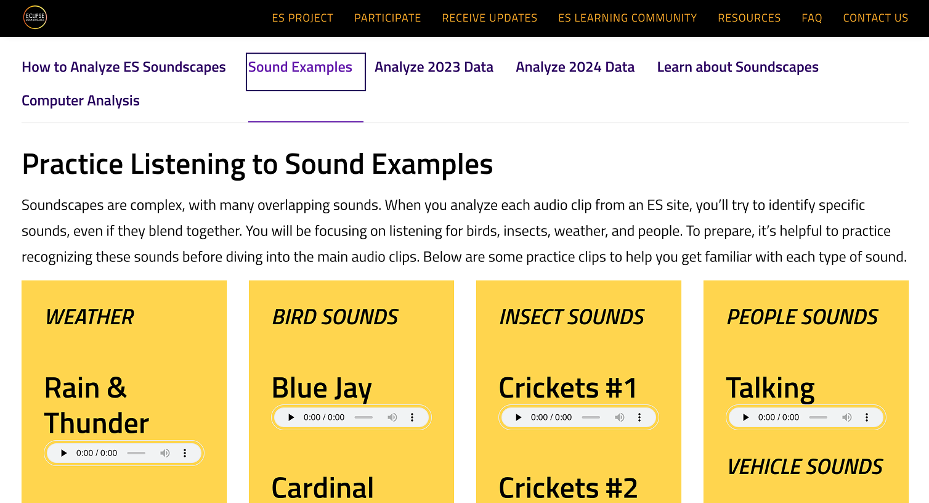Play the Crickets #1 audio clip
The width and height of the screenshot is (929, 503).
click(x=519, y=417)
